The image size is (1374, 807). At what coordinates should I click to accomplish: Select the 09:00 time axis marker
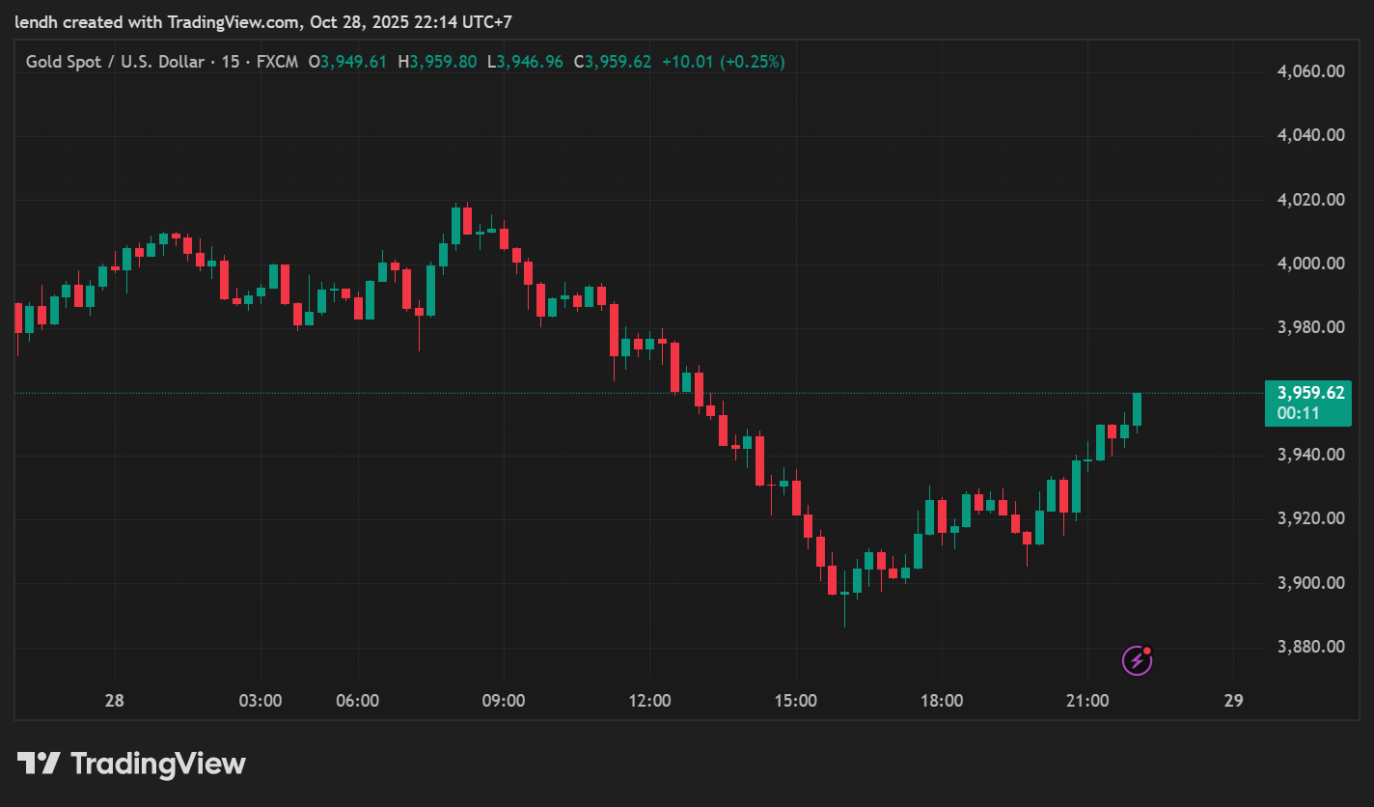tap(504, 701)
